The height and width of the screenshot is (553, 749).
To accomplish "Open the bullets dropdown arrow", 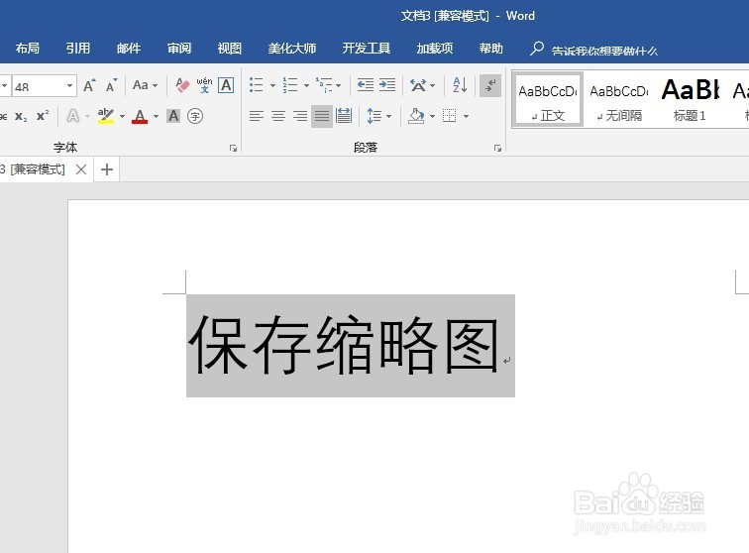I will pyautogui.click(x=272, y=86).
